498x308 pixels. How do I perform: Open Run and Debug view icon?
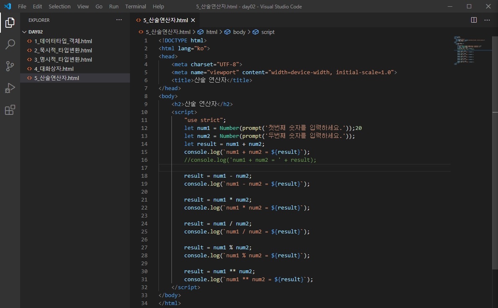click(x=10, y=88)
